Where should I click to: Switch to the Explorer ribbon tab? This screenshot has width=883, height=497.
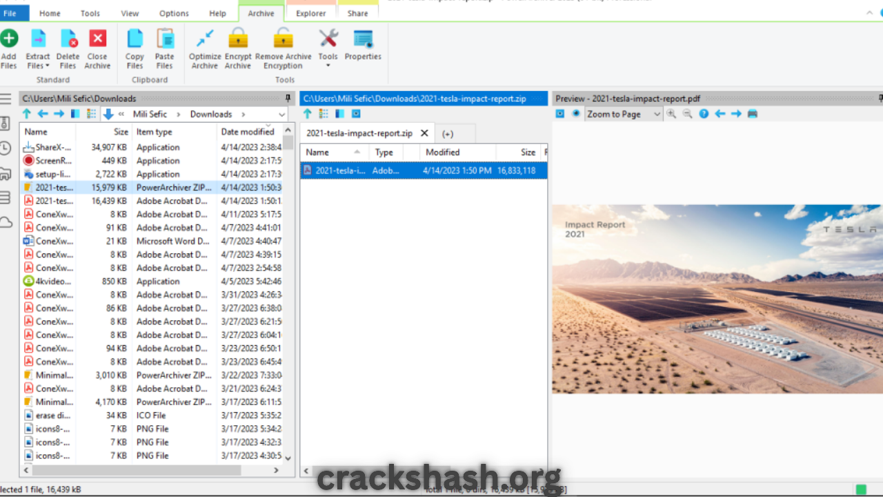point(311,13)
